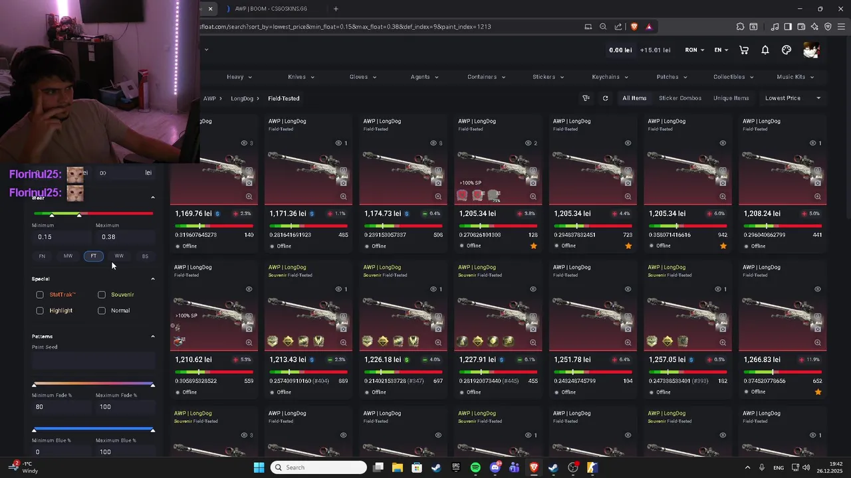Open the theme palette icon
Screen dimensions: 851x478
[x=787, y=50]
